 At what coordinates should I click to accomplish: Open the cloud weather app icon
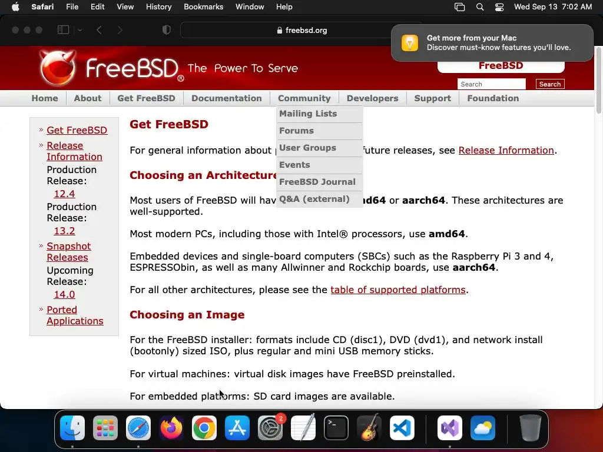tap(483, 428)
